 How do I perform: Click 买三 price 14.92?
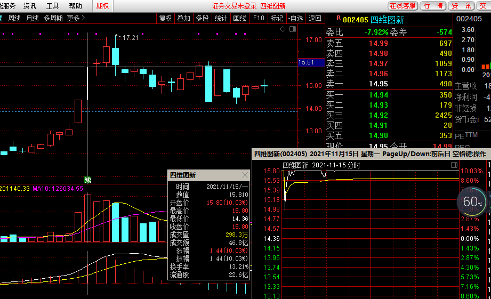[x=379, y=115]
